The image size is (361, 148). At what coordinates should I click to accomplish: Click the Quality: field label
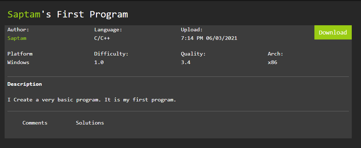pyautogui.click(x=193, y=54)
